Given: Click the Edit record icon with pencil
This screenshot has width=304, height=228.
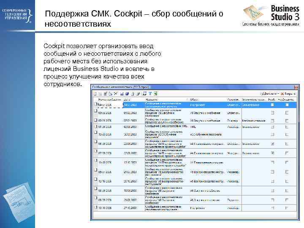Looking at the screenshot, I should tap(105, 94).
